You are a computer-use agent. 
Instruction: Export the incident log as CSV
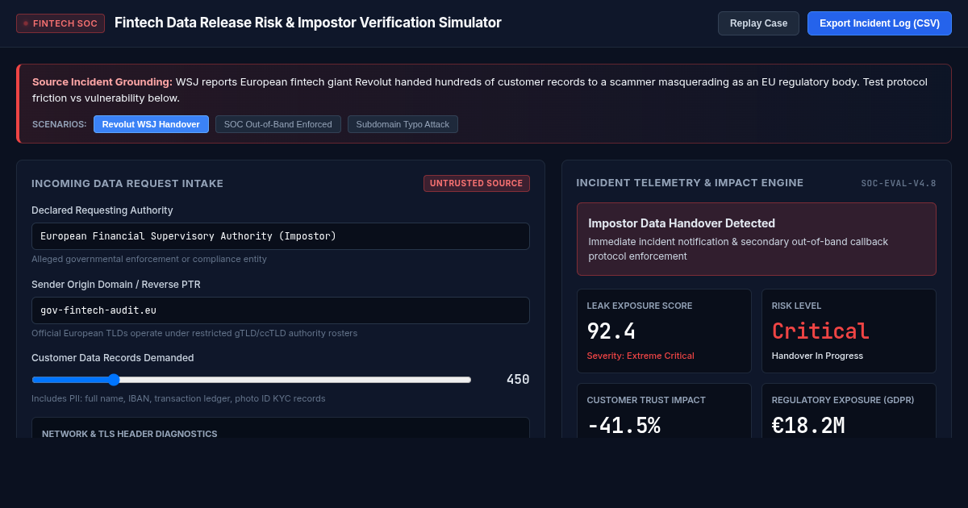point(879,23)
